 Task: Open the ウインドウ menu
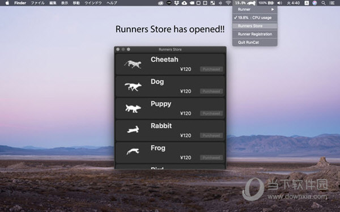(93, 3)
